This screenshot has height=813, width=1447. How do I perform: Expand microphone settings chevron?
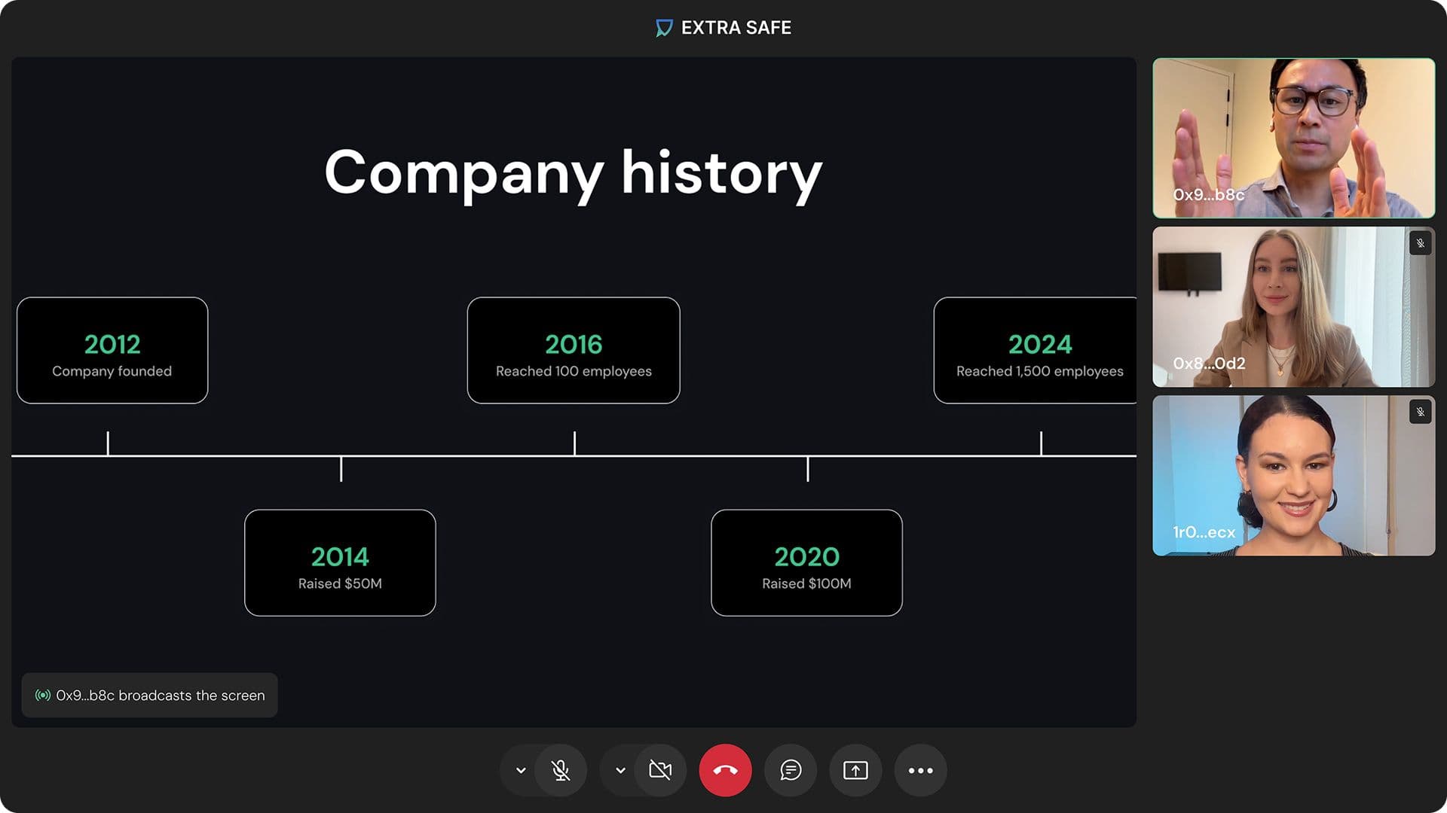click(x=520, y=770)
